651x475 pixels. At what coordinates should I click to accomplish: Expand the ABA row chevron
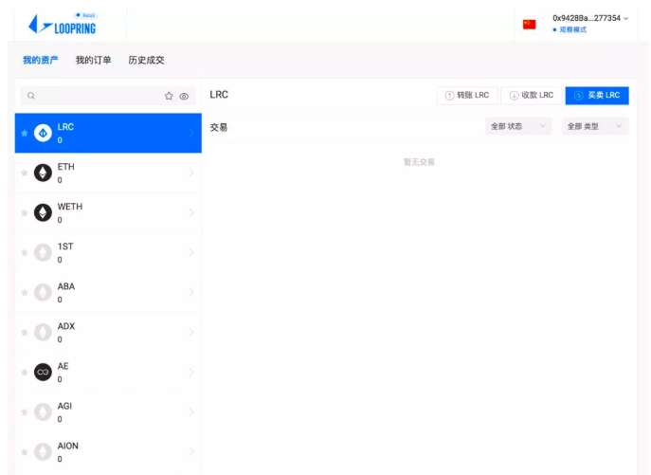point(191,293)
